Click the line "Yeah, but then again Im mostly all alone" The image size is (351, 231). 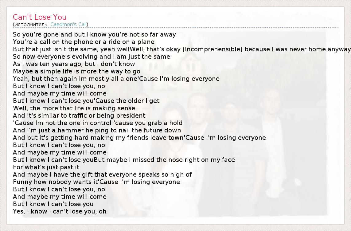76,79
